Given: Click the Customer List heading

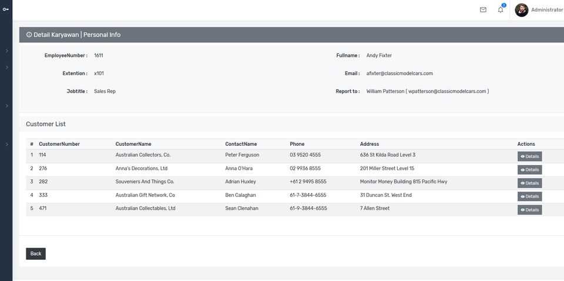Looking at the screenshot, I should (x=46, y=124).
